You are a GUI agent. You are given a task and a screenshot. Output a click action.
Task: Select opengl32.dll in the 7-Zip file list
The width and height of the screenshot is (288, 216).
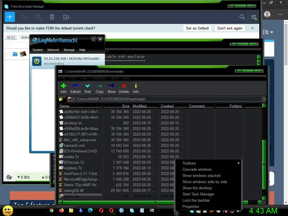[74, 190]
